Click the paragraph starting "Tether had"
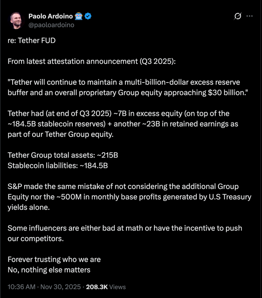This screenshot has width=262, height=298. tap(123, 124)
